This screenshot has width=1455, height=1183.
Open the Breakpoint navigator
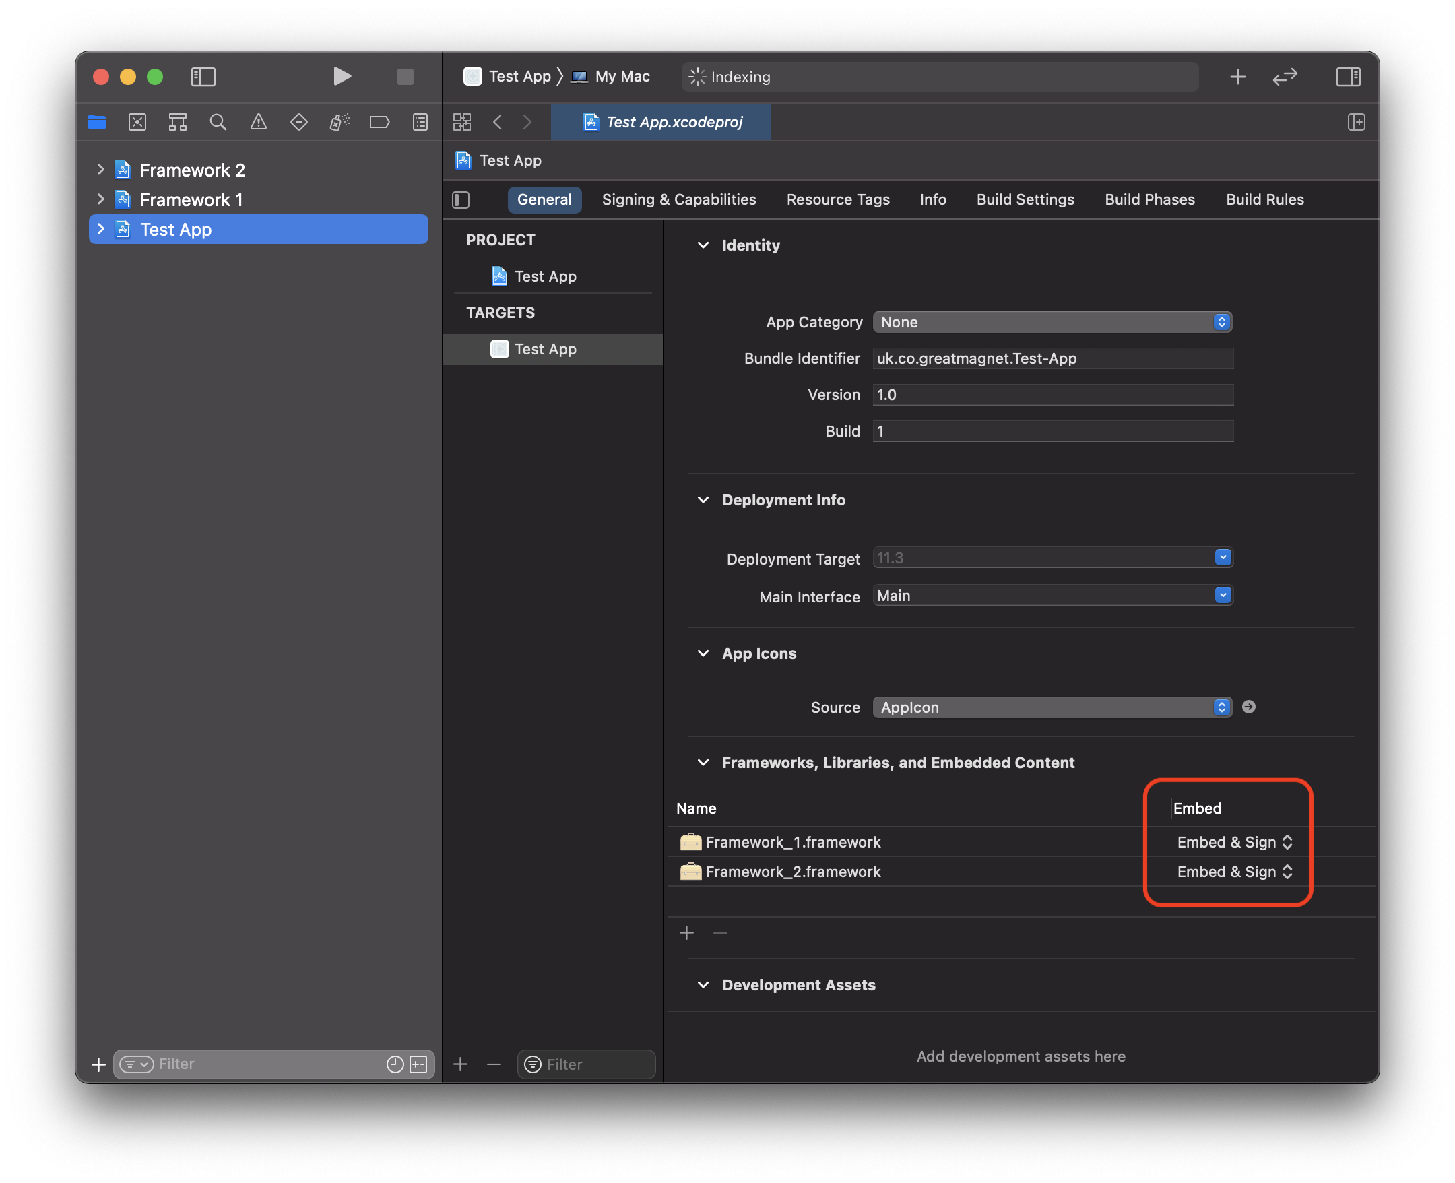point(379,122)
